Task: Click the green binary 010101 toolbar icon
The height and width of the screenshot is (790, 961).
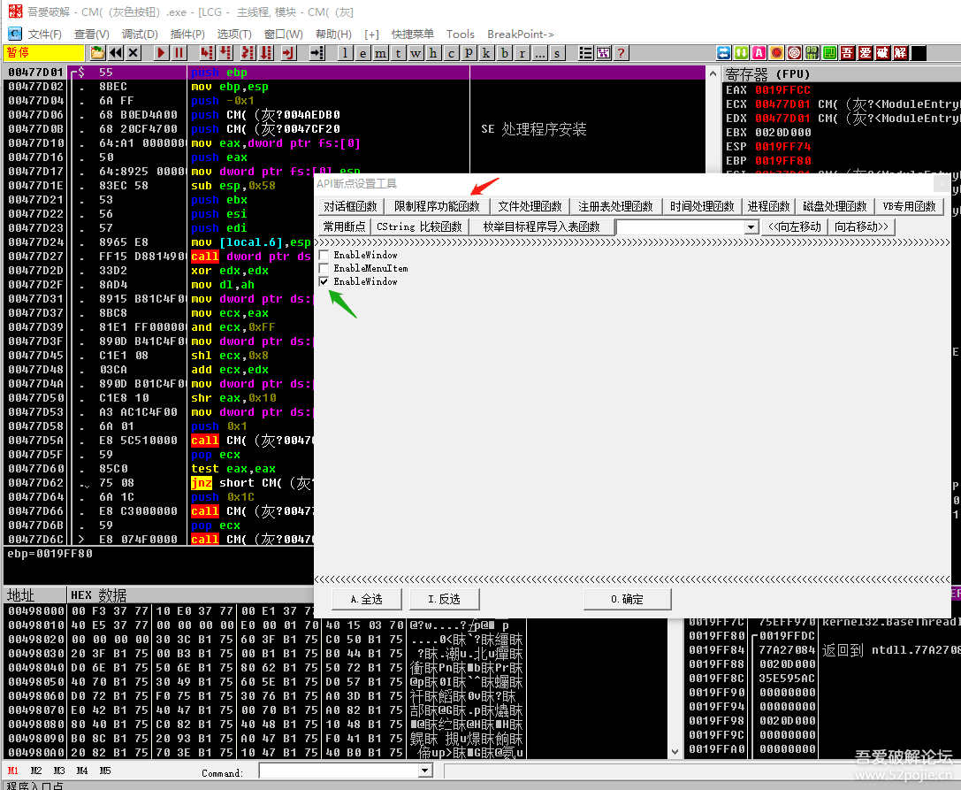Action: (x=812, y=53)
